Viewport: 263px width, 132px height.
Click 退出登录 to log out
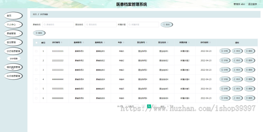(x=252, y=4)
